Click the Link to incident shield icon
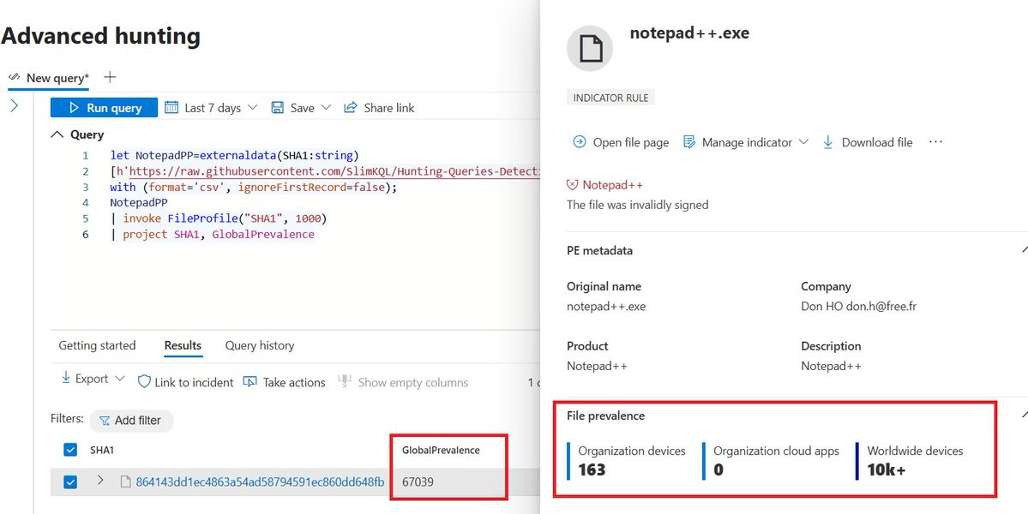1028x514 pixels. (x=144, y=382)
